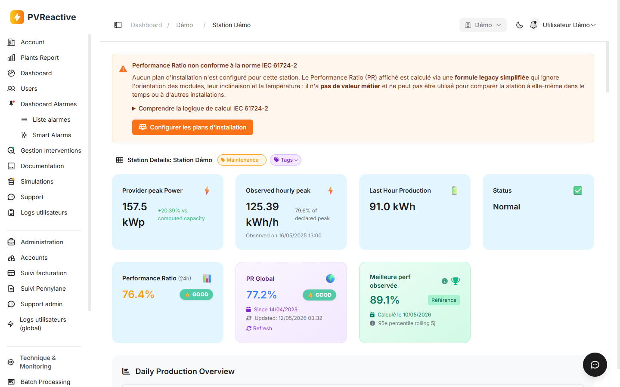Open Accounts in the sidebar
This screenshot has height=387, width=620.
(x=34, y=258)
